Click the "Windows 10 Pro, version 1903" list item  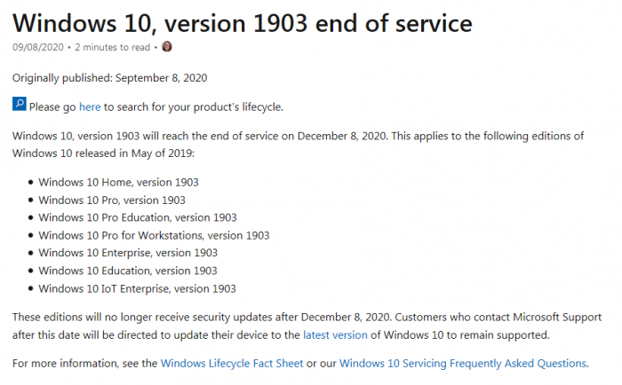112,200
